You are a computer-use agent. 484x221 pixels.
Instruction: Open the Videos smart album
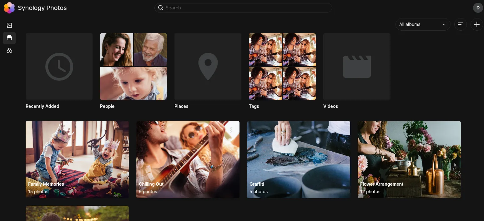coord(356,66)
